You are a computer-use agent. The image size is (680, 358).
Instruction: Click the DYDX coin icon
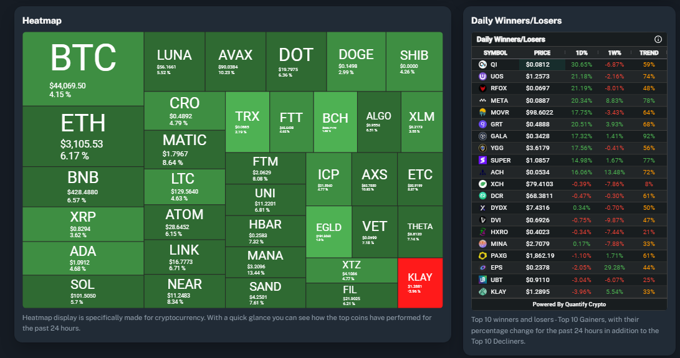click(482, 207)
